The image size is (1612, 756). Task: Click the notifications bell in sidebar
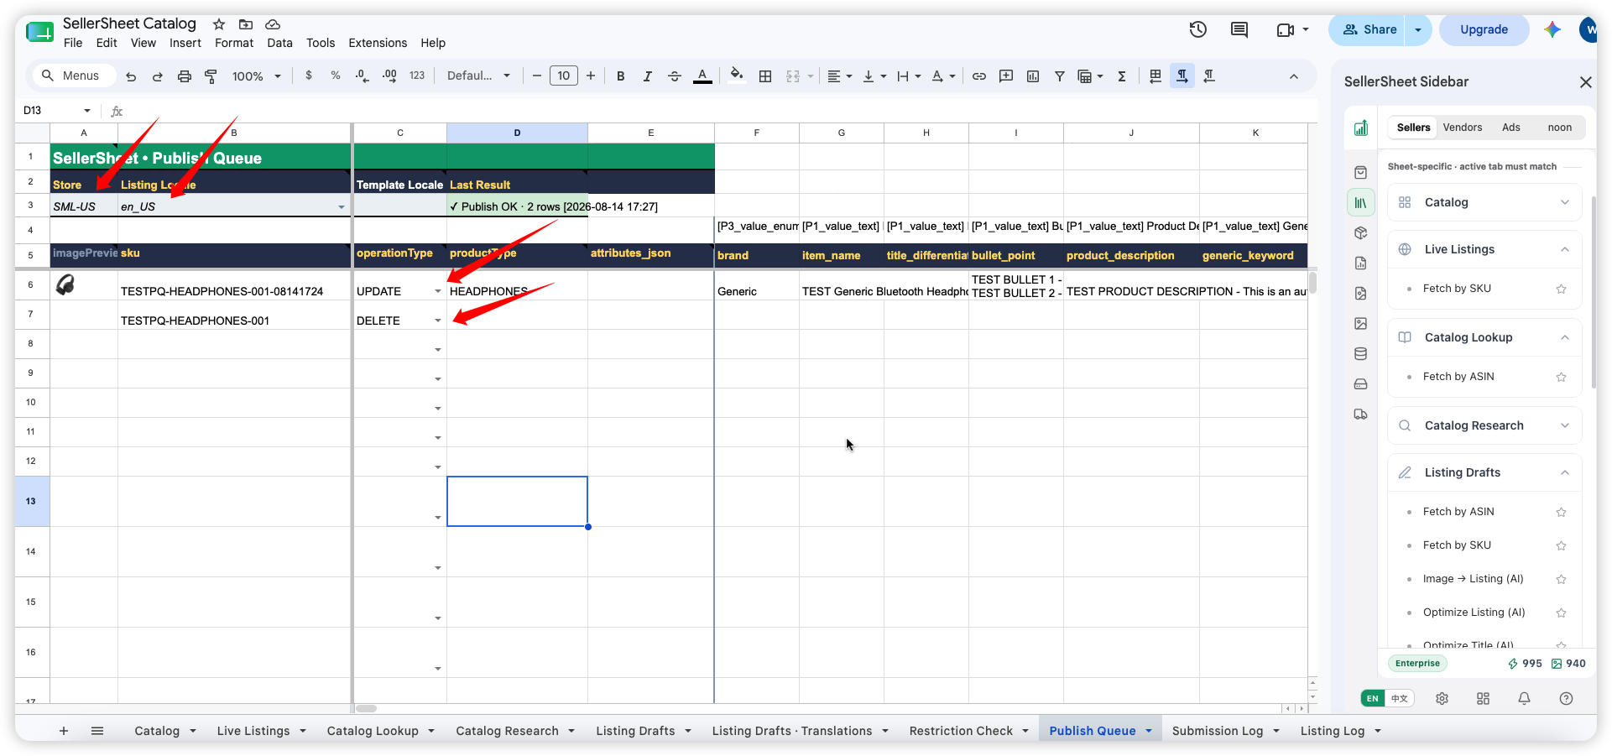click(1524, 698)
